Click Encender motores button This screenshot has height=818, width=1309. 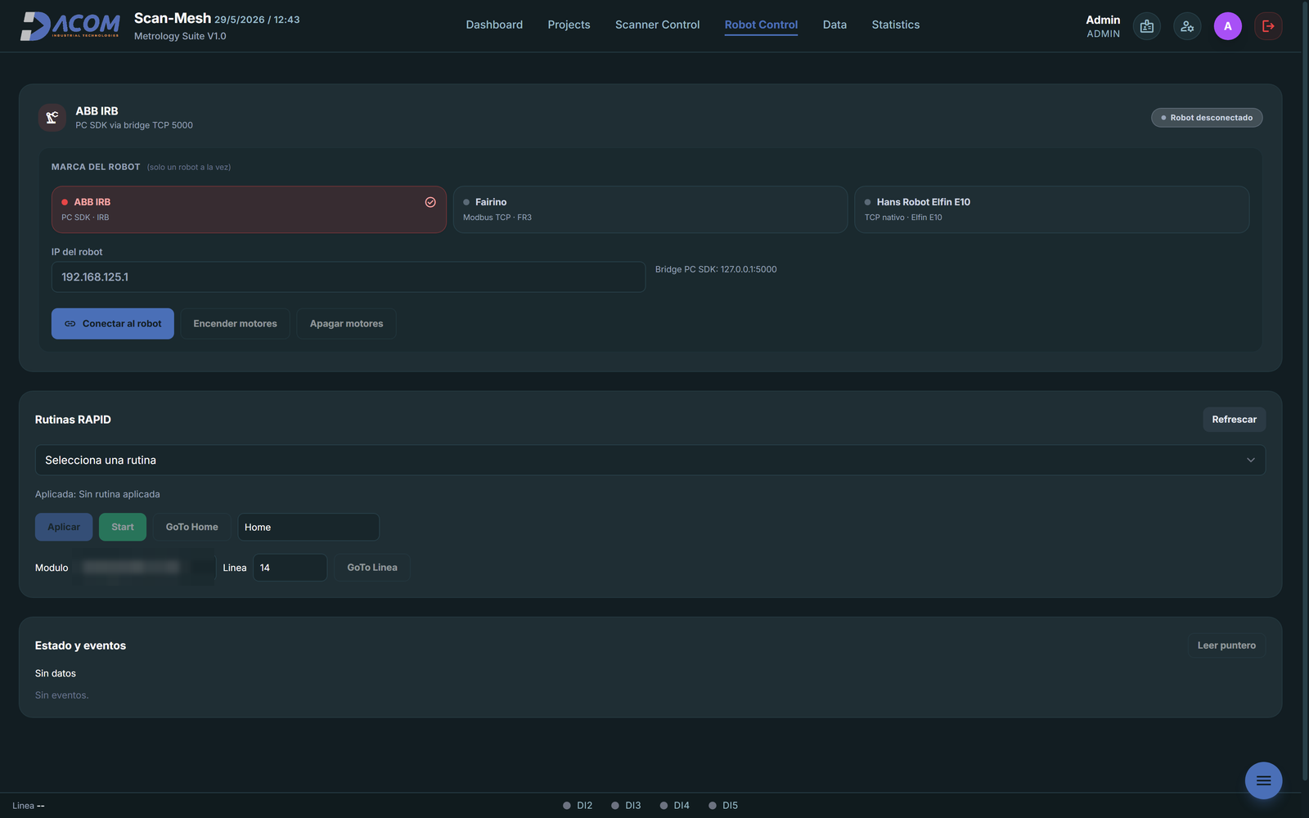pos(235,324)
